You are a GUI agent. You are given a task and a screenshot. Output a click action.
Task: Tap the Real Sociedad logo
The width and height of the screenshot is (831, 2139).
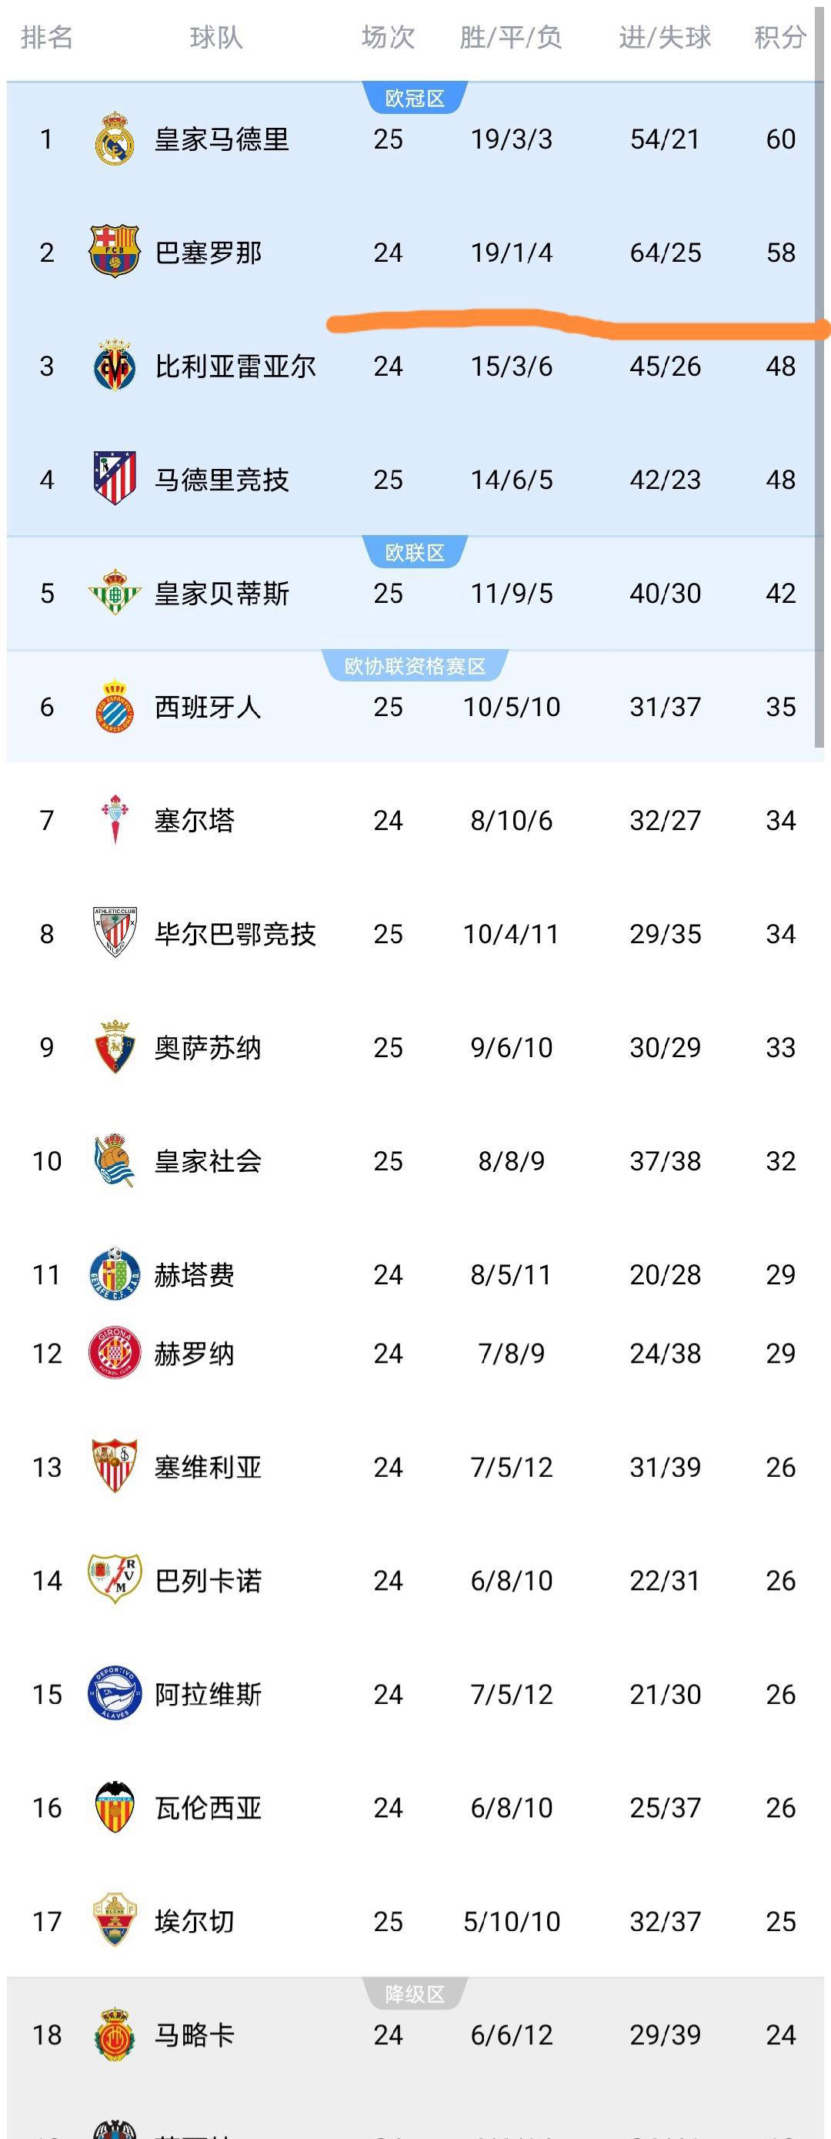(114, 1160)
